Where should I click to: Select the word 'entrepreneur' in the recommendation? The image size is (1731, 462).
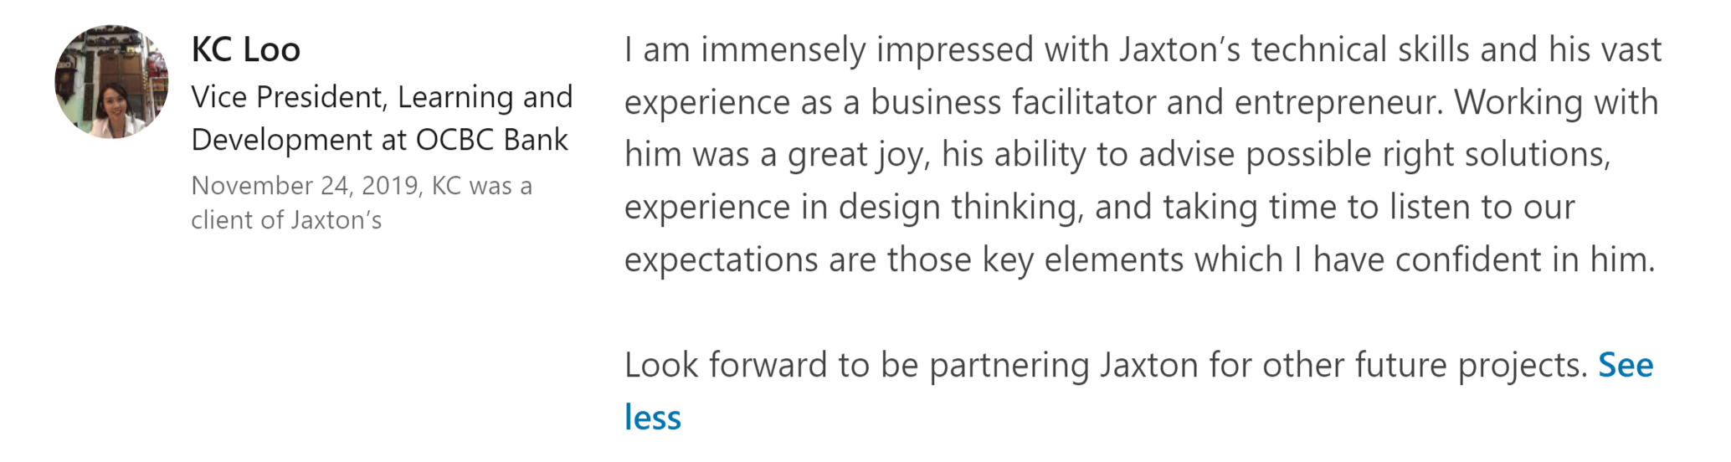[1338, 103]
